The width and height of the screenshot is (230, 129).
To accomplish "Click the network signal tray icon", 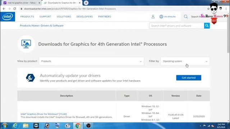I will [x=208, y=126].
